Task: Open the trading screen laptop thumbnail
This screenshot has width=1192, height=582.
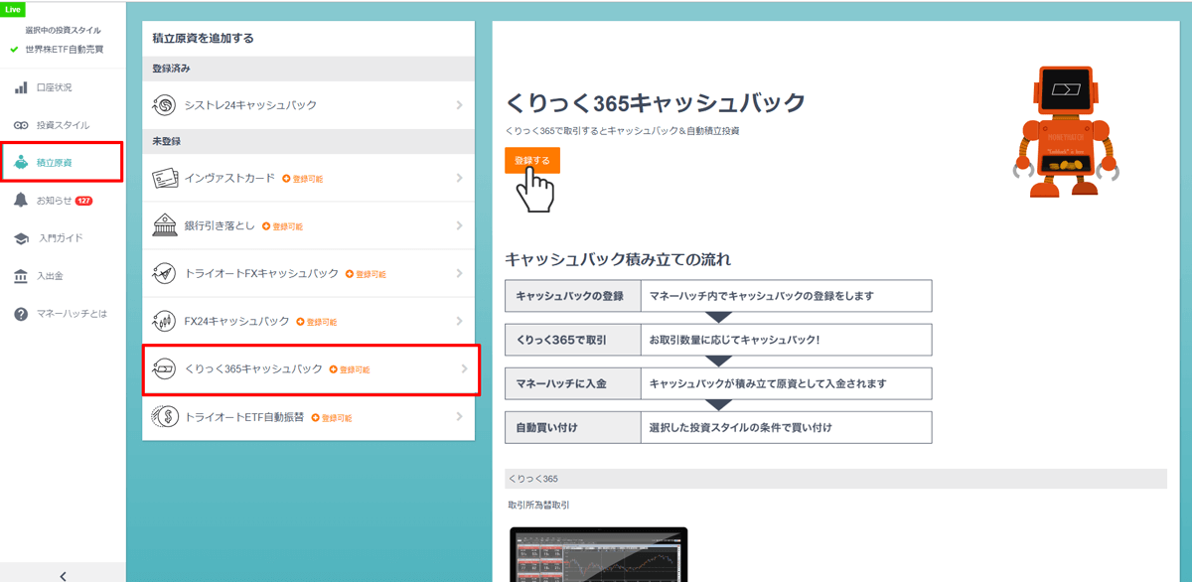Action: 599,554
